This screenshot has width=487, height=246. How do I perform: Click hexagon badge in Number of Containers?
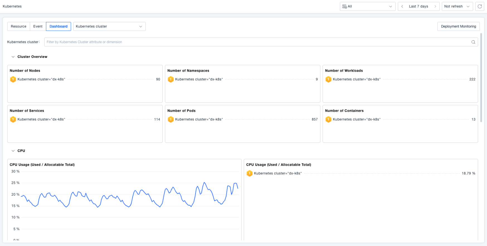tap(328, 119)
